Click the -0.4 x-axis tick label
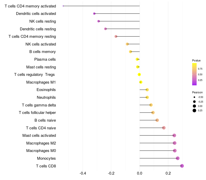 [x=83, y=173]
